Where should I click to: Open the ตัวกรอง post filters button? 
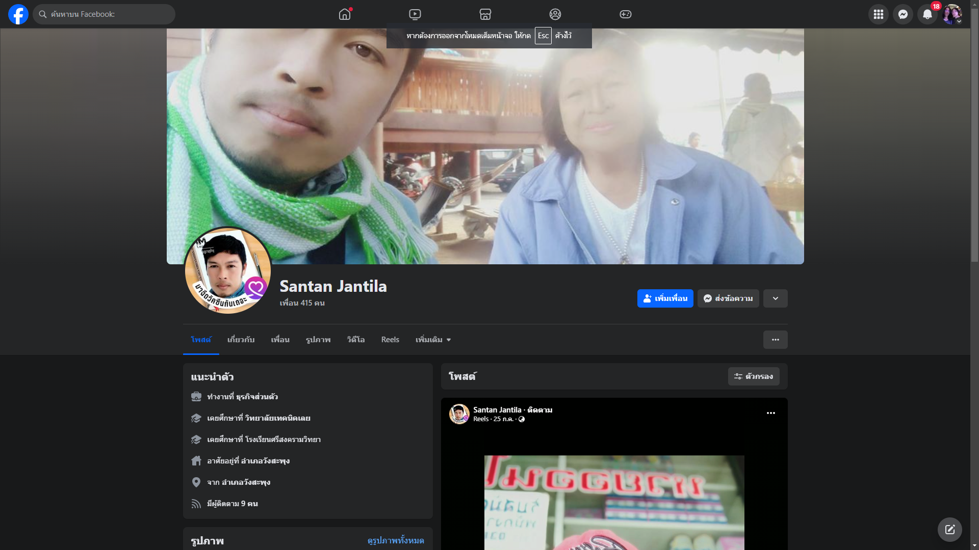(x=753, y=376)
